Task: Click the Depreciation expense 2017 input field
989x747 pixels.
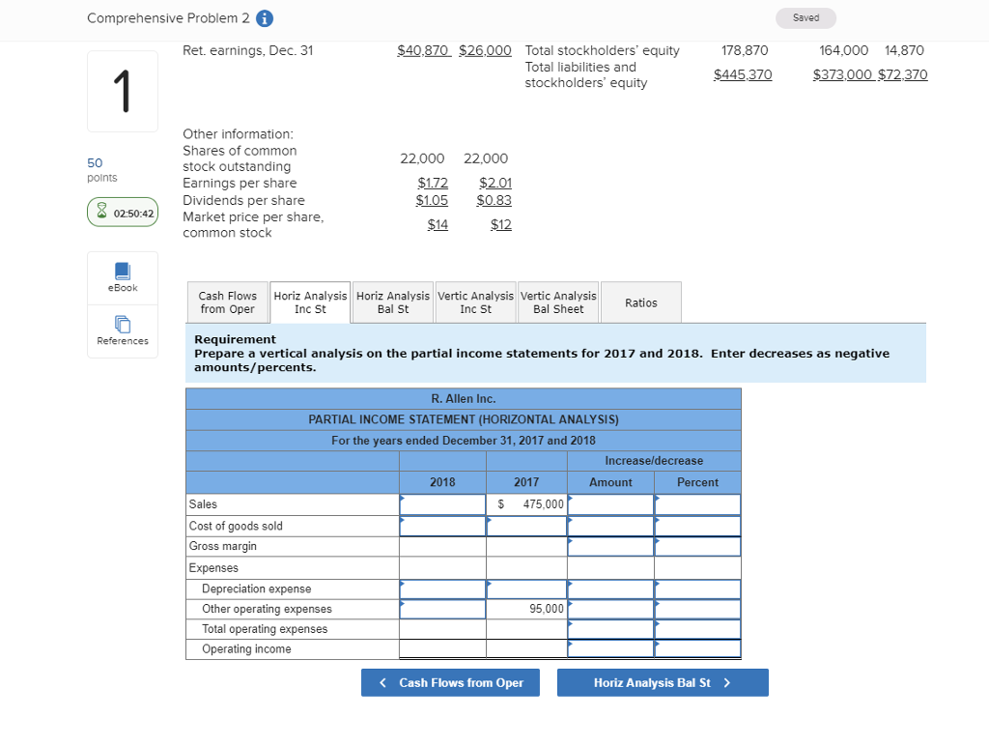Action: click(526, 588)
